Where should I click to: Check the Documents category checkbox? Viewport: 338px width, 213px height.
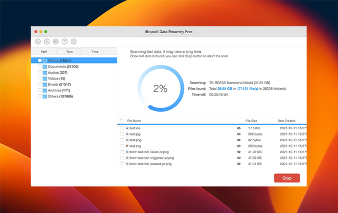[x=40, y=66]
